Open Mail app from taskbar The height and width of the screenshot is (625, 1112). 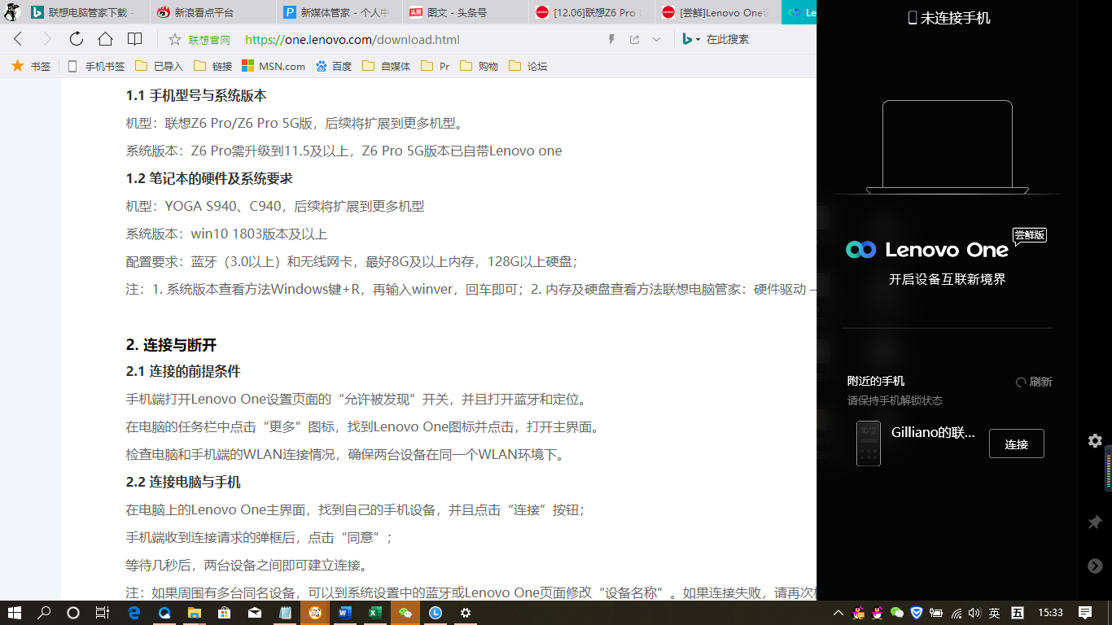pos(255,613)
